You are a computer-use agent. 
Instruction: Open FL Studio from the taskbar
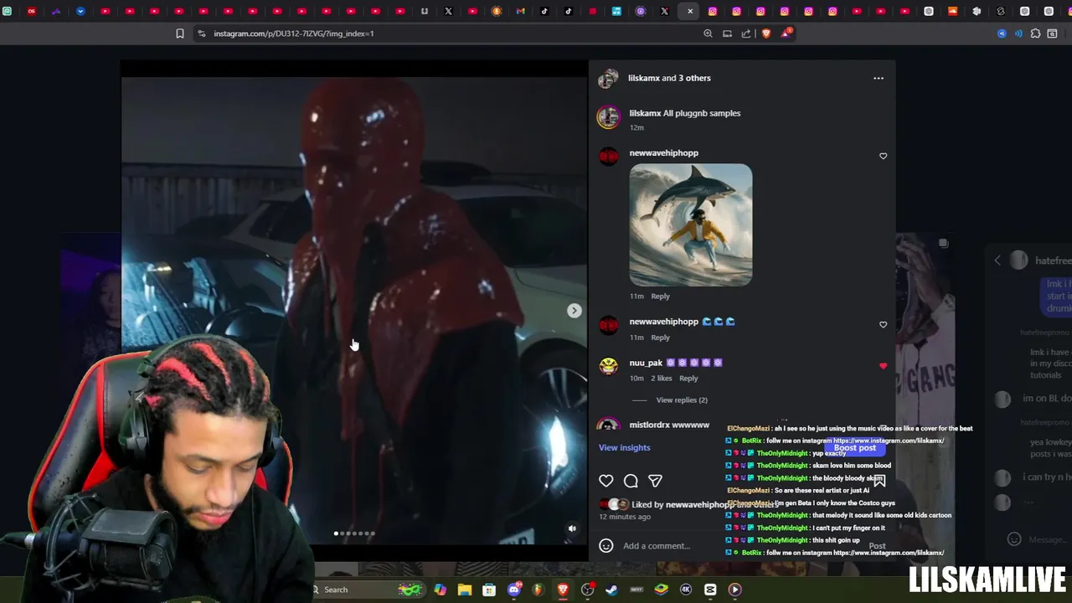(539, 590)
